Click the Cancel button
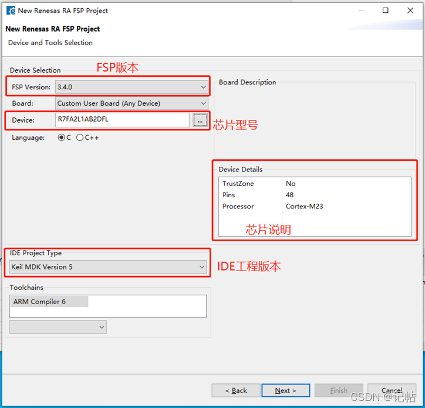The height and width of the screenshot is (408, 425). 392,390
